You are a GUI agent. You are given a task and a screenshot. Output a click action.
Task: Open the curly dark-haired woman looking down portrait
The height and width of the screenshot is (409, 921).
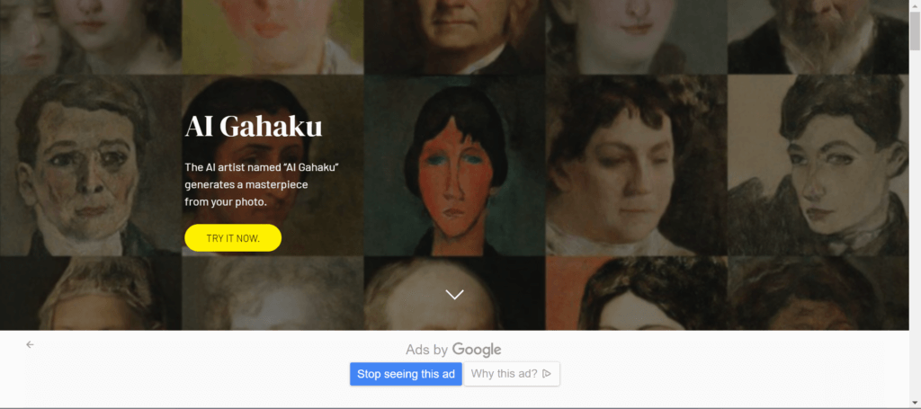(637, 165)
